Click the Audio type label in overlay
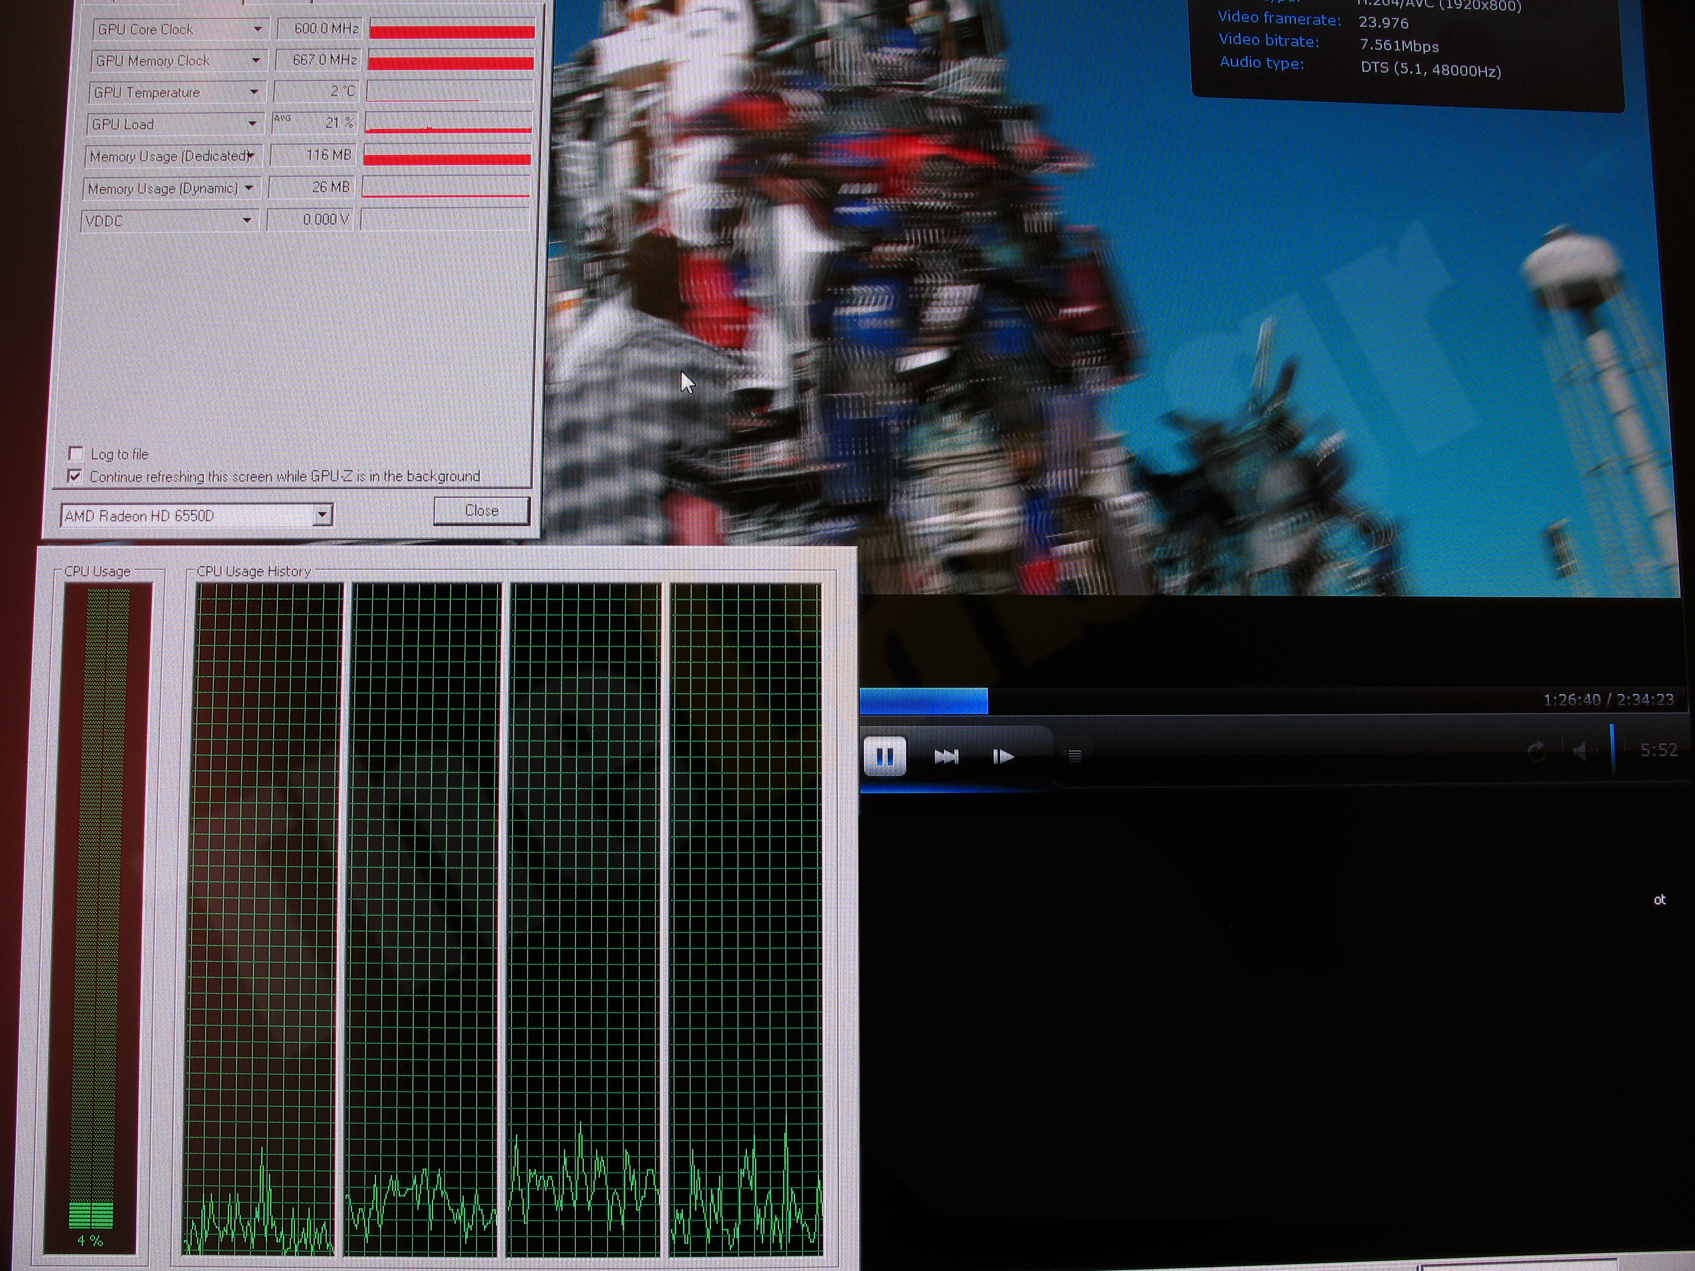 1261,62
